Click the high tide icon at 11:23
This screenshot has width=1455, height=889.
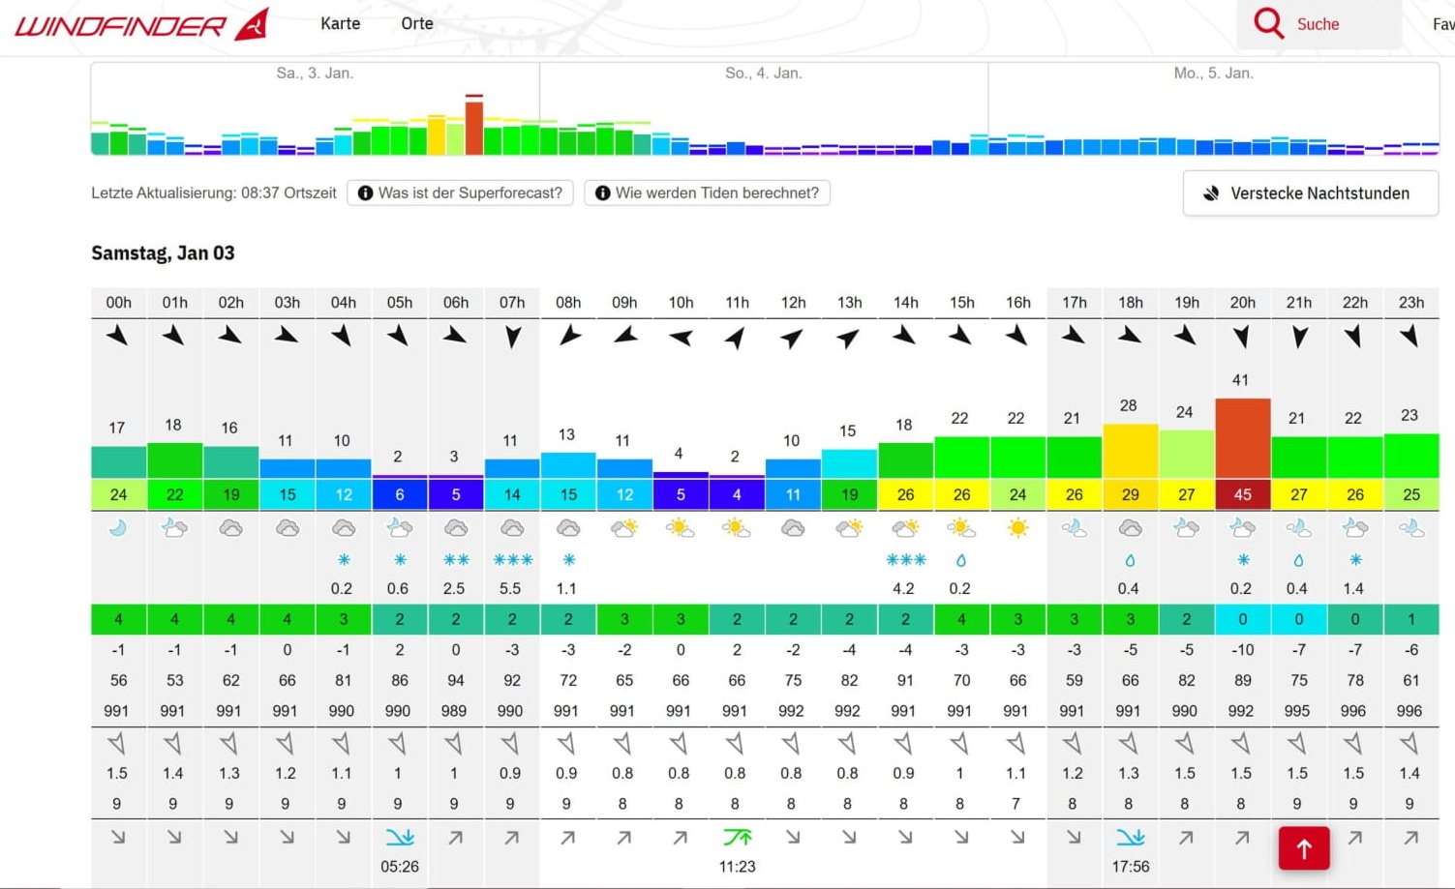point(737,837)
